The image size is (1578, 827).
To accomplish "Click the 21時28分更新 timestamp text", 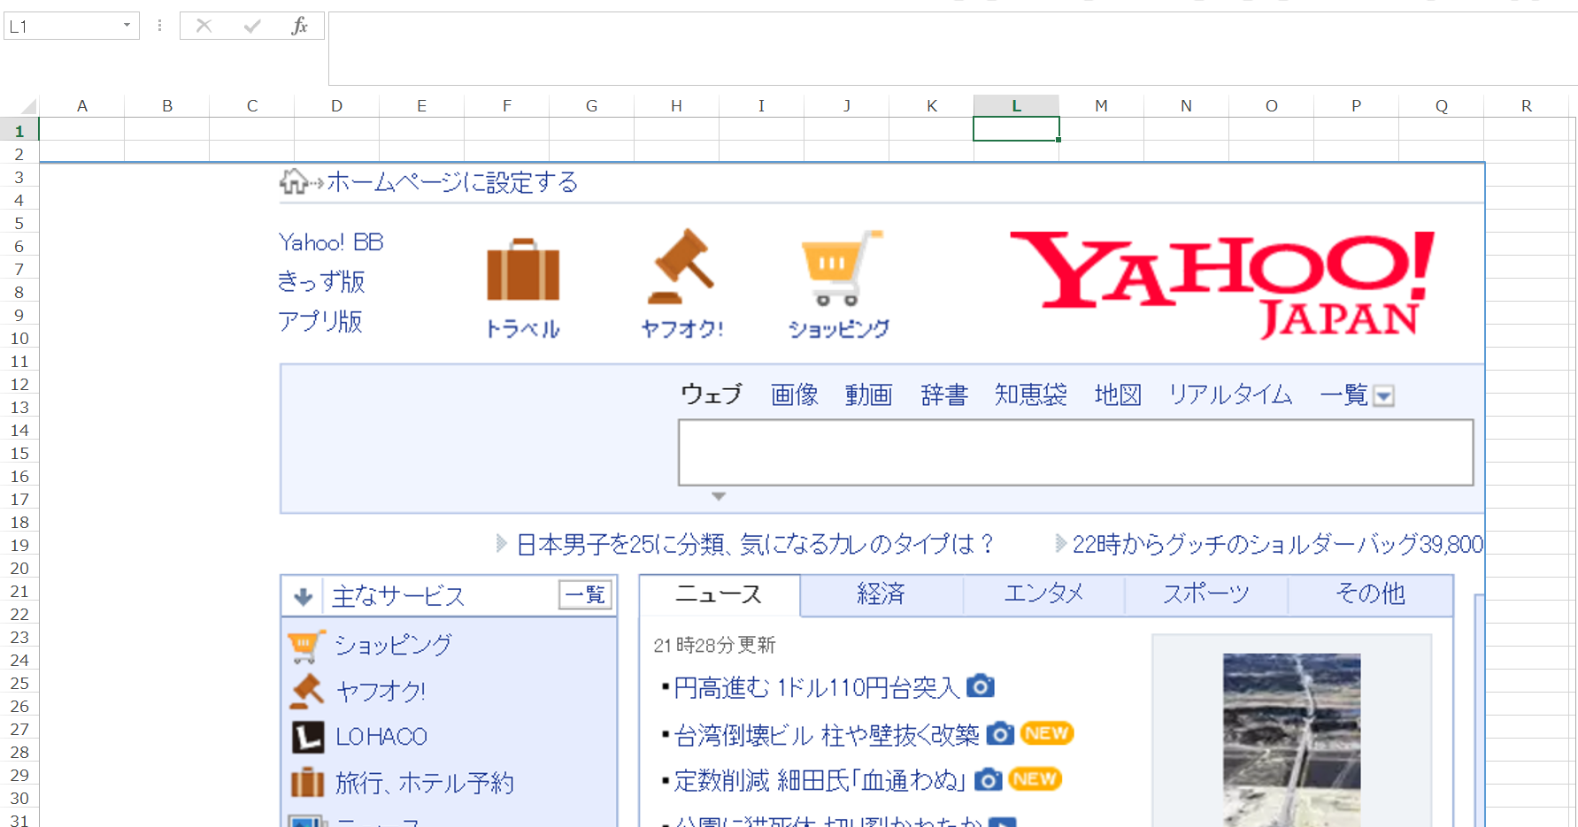I will click(715, 646).
